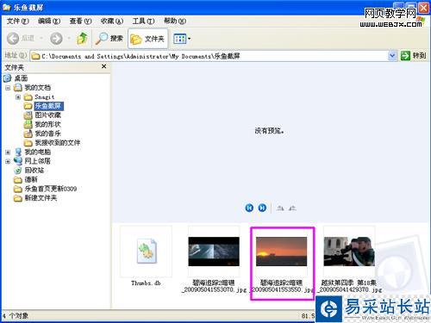Close the 文件夹 folder pane
This screenshot has width=431, height=323.
(104, 66)
